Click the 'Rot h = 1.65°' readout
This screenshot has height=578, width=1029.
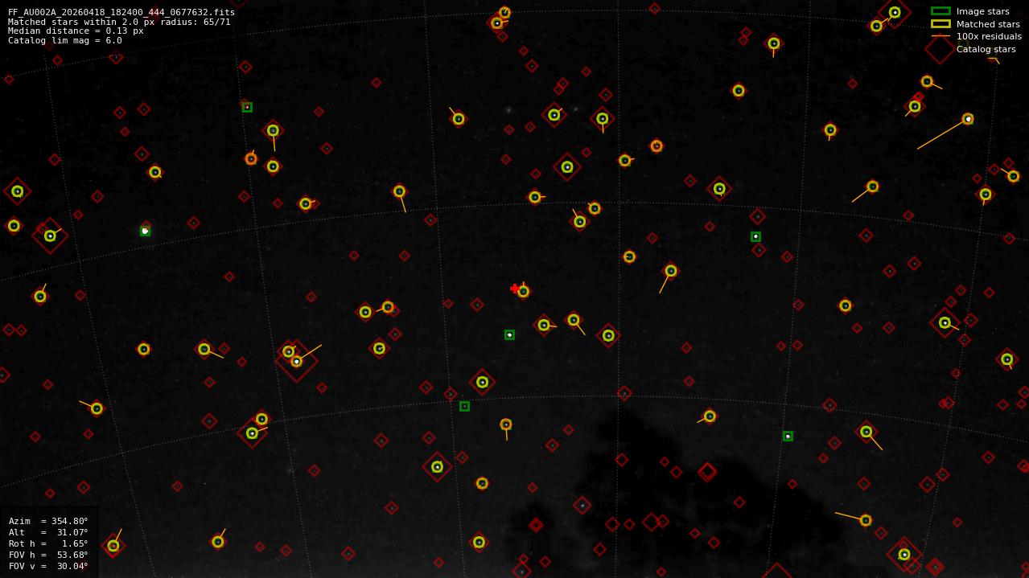[48, 543]
